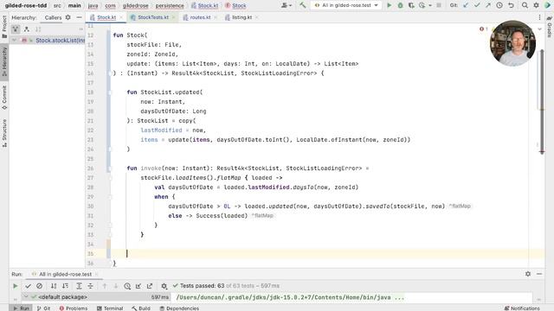Open test history clock icon
This screenshot has width=554, height=311.
coord(127,286)
